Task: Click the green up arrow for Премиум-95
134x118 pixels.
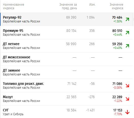Action: 127,33
